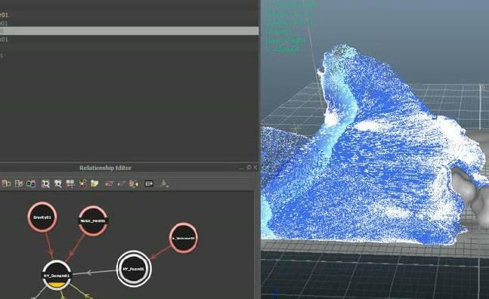489x299 pixels.
Task: Click the two-panel icon with red mark
Action: [x=19, y=183]
